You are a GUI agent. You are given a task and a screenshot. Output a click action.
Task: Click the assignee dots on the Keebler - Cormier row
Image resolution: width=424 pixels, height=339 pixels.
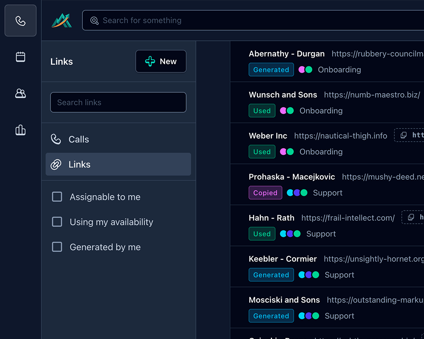[309, 275]
